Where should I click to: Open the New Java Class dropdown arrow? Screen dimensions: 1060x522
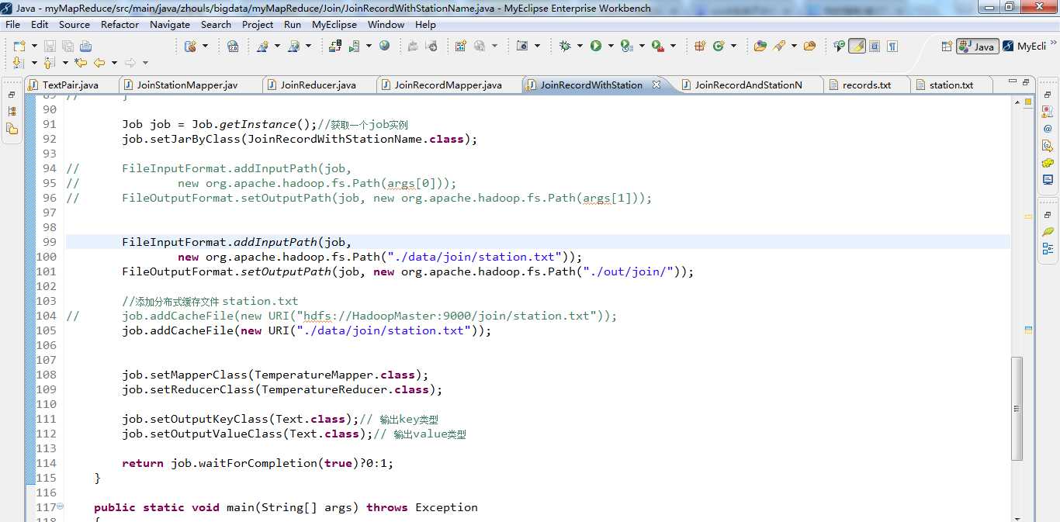733,46
